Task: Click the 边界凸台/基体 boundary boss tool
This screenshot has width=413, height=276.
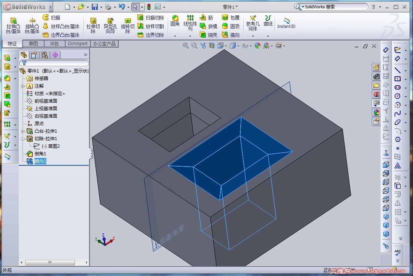Action: click(61, 35)
